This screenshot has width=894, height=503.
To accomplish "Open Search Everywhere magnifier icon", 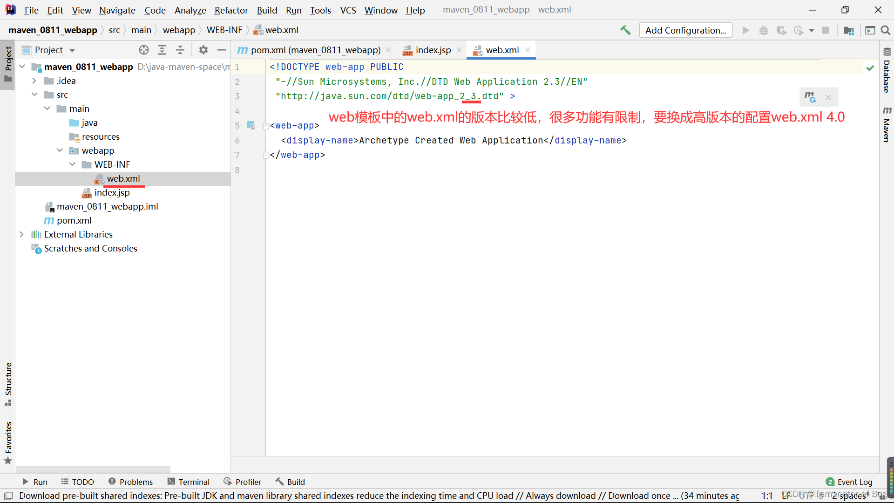I will click(886, 30).
